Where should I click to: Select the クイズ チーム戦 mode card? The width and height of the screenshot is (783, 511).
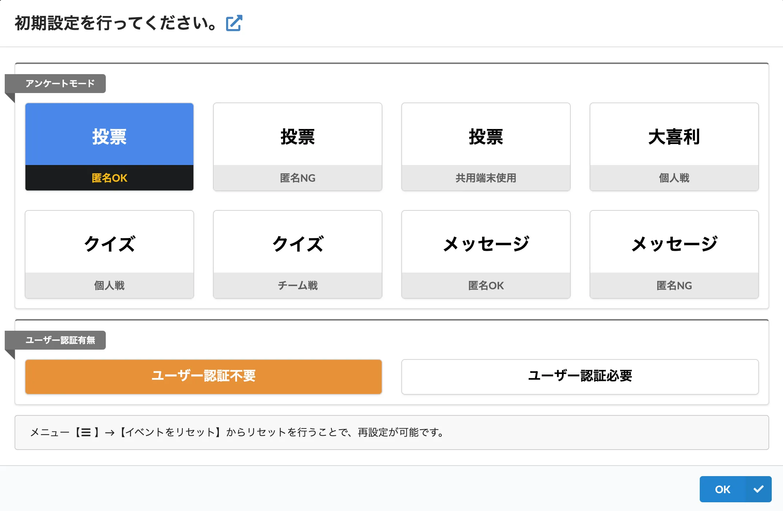(298, 254)
